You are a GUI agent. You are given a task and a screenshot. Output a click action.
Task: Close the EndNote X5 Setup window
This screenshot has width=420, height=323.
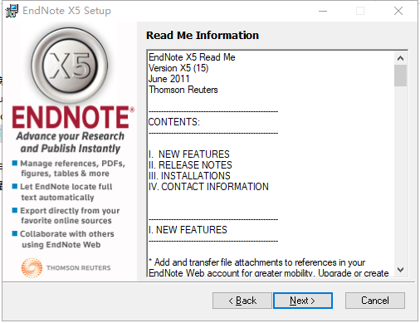(398, 11)
